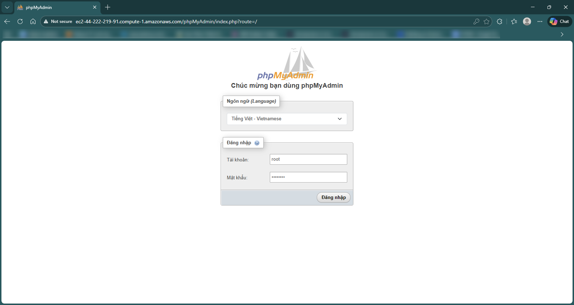The height and width of the screenshot is (305, 574).
Task: Expand the bookmarks bar overflow chevron
Action: [x=562, y=34]
